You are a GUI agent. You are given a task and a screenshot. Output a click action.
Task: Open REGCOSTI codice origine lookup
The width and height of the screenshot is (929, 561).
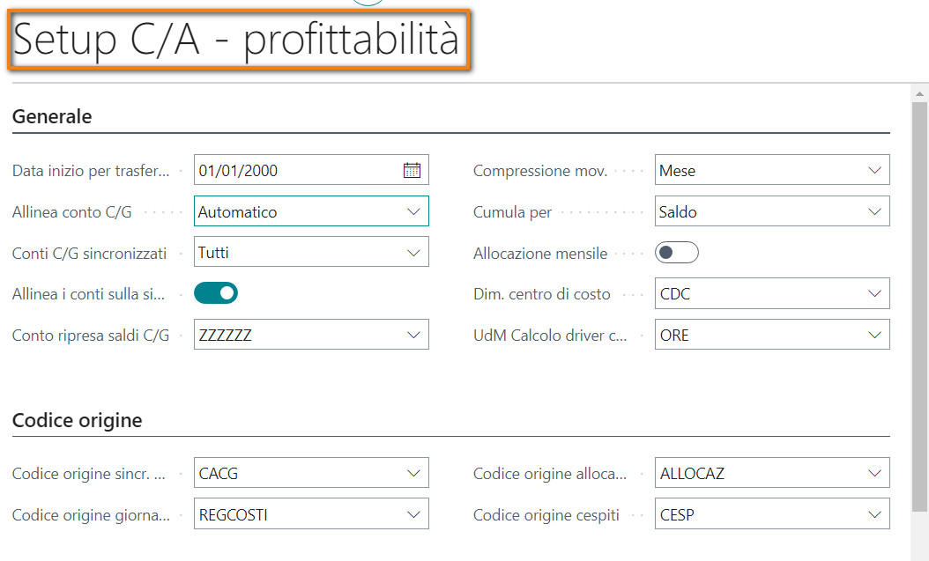[413, 514]
